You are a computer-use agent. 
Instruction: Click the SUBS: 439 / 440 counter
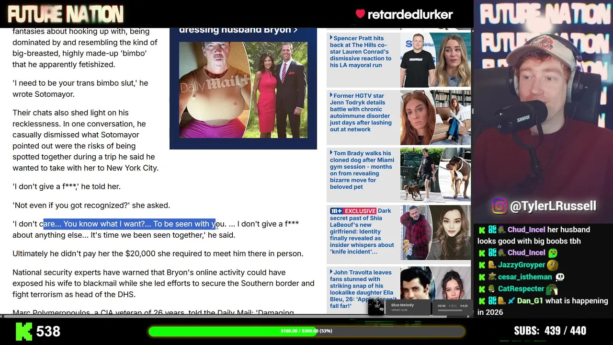click(550, 331)
